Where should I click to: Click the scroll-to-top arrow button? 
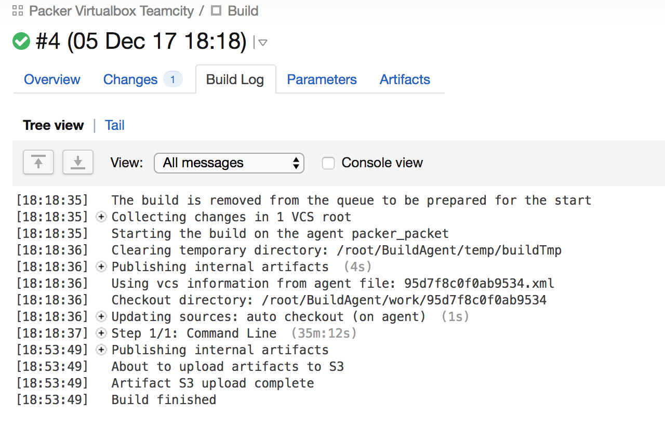[x=38, y=163]
